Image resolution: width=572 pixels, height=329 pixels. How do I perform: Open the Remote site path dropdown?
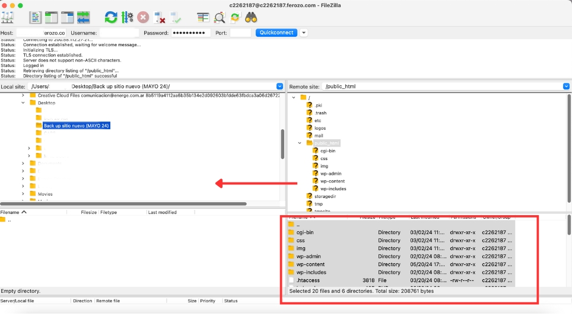point(566,87)
